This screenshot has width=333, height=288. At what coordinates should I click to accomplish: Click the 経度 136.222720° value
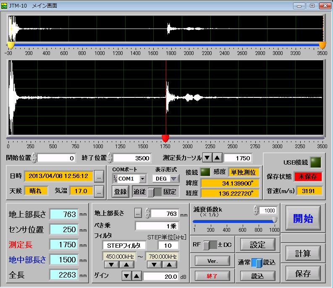(x=230, y=193)
